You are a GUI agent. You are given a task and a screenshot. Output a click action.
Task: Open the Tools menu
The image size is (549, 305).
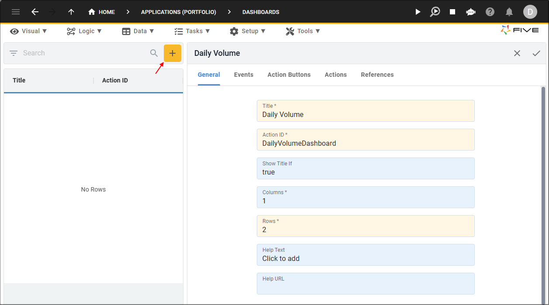tap(303, 31)
